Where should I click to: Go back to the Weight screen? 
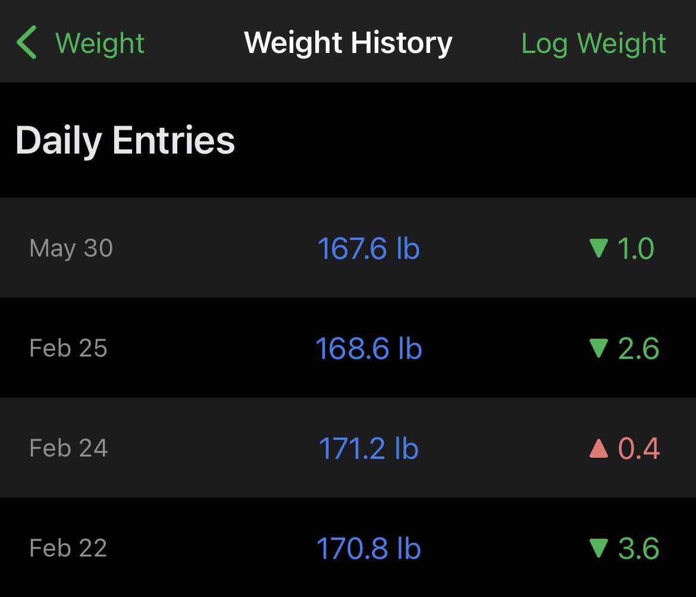(x=99, y=43)
